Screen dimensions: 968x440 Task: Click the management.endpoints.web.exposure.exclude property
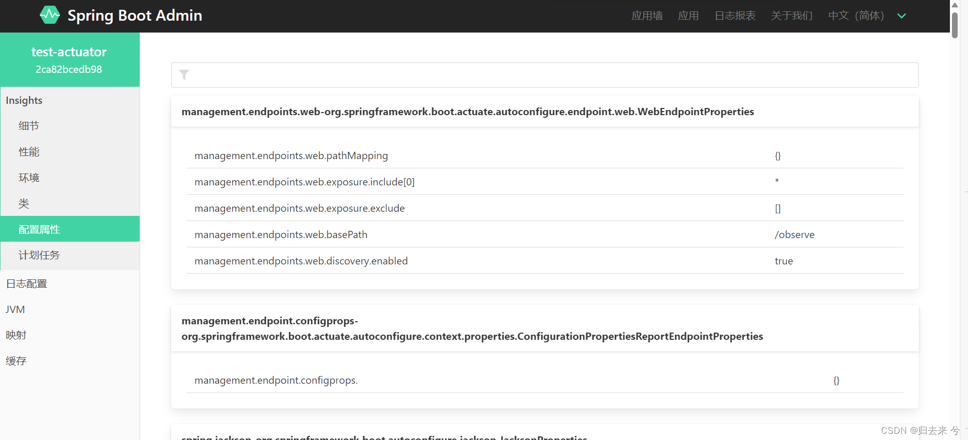(x=299, y=208)
